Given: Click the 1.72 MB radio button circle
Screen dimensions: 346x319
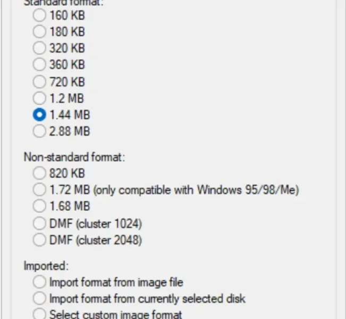Looking at the screenshot, I should (39, 190).
